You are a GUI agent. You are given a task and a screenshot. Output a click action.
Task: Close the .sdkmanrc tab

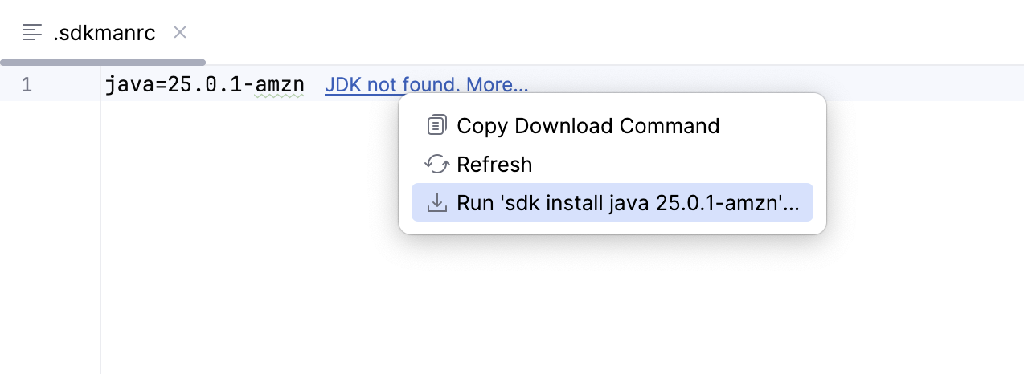[180, 33]
